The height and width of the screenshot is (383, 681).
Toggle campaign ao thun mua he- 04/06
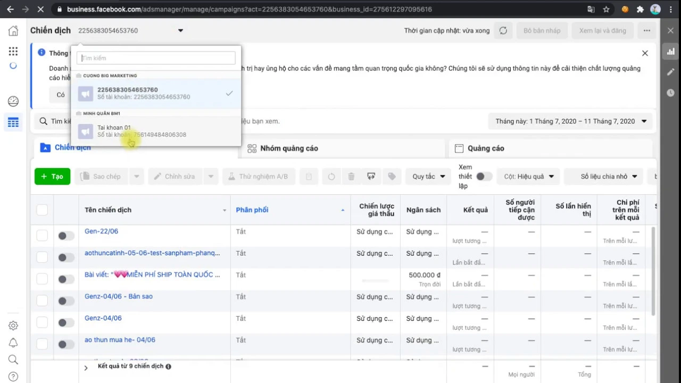click(x=66, y=345)
